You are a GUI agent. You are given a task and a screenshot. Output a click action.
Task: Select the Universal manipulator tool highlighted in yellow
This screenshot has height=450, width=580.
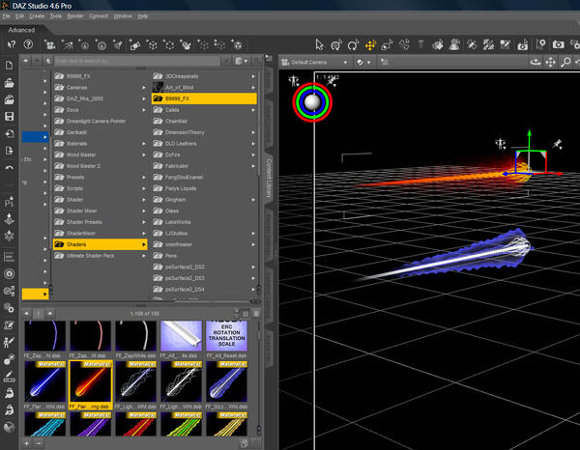point(370,44)
